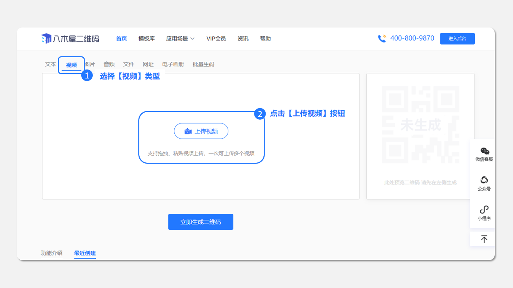
Task: Click the 八木屋二维码 logo
Action: [70, 39]
